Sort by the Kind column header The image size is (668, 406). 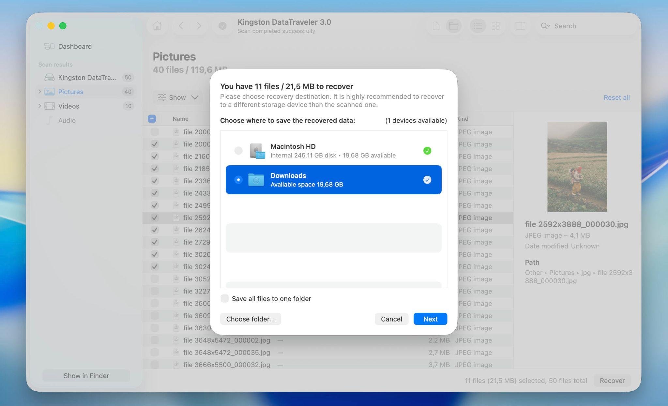463,119
